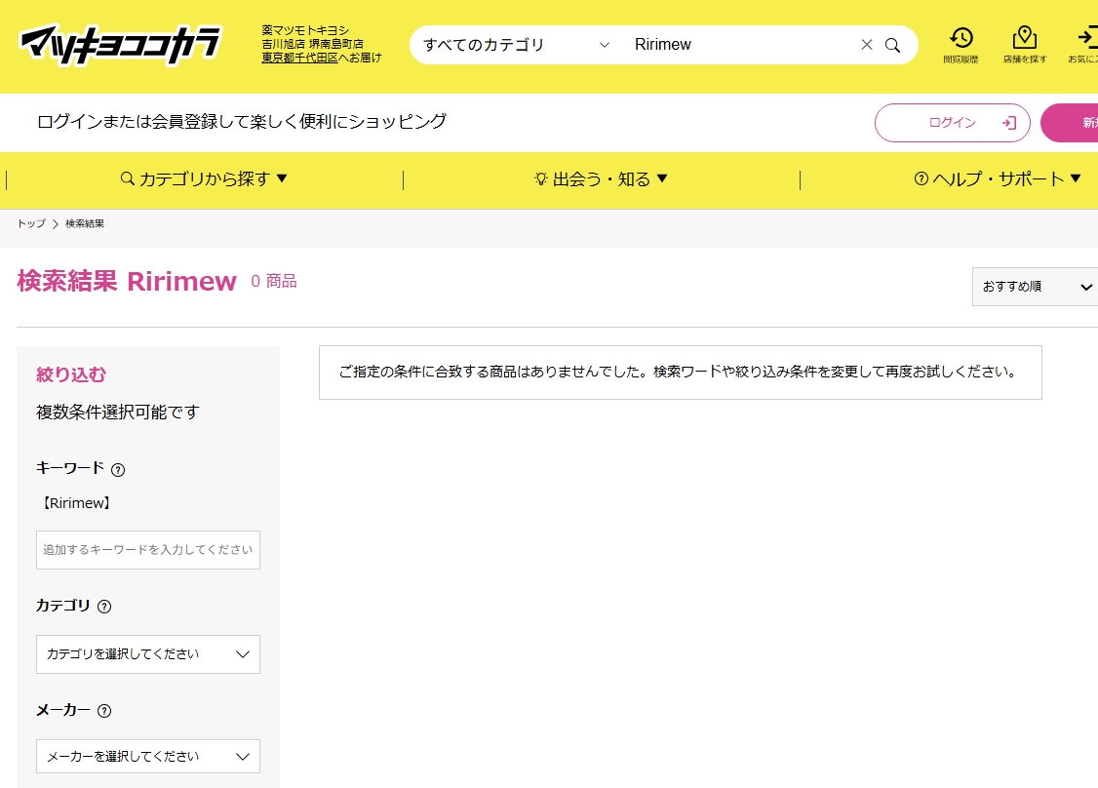Open カテゴリを選択してください dropdown
1098x788 pixels.
coord(148,654)
